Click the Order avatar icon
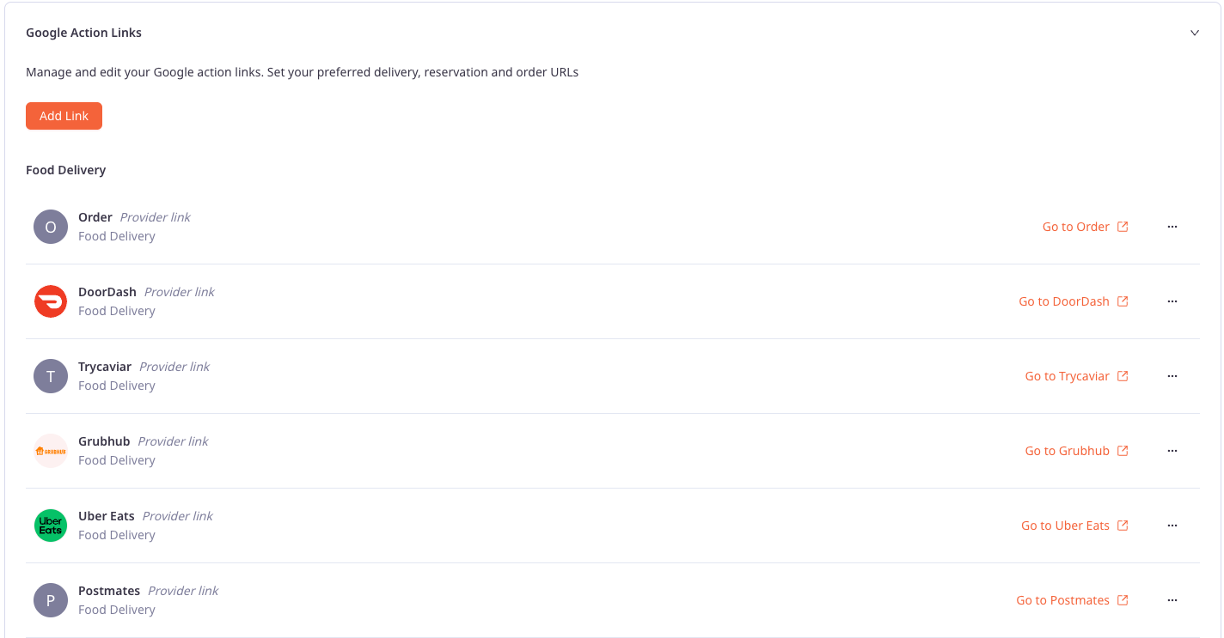This screenshot has height=638, width=1224. coord(51,227)
